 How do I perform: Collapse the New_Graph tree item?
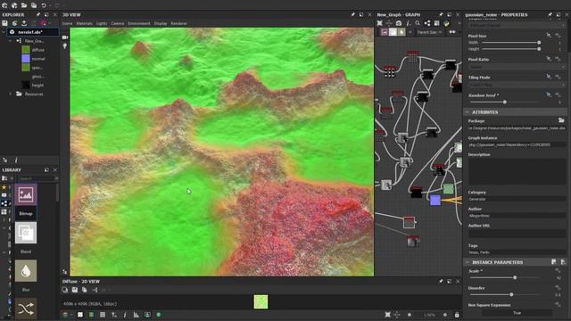coord(10,41)
